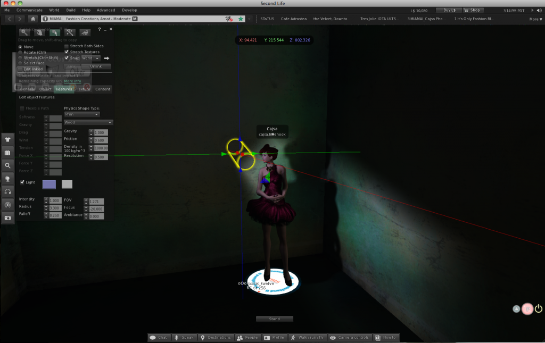Screen dimensions: 545x343
Task: Select the Land tool in build panel
Action: tap(85, 32)
